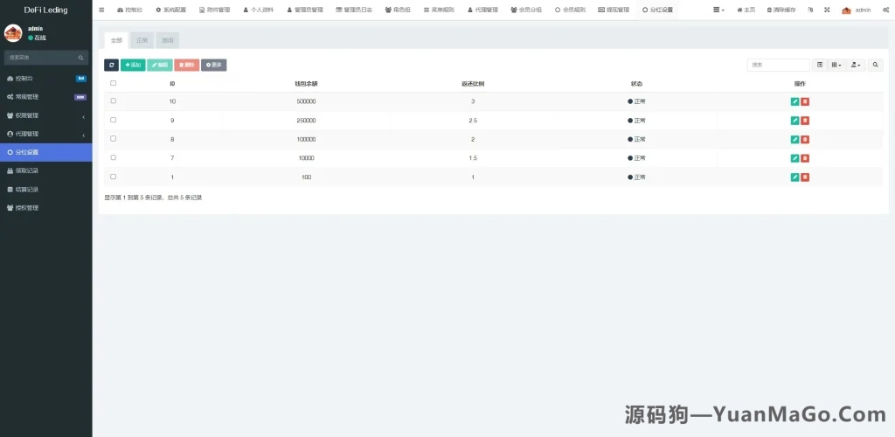Click the language switch icon in top bar
Viewport: 895px width, 437px height.
(810, 10)
